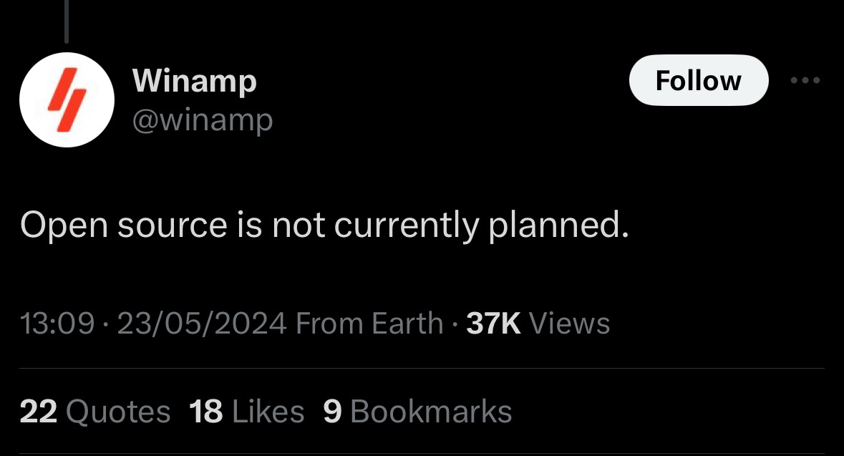The width and height of the screenshot is (844, 456).
Task: Click the @winamp handle
Action: point(203,120)
